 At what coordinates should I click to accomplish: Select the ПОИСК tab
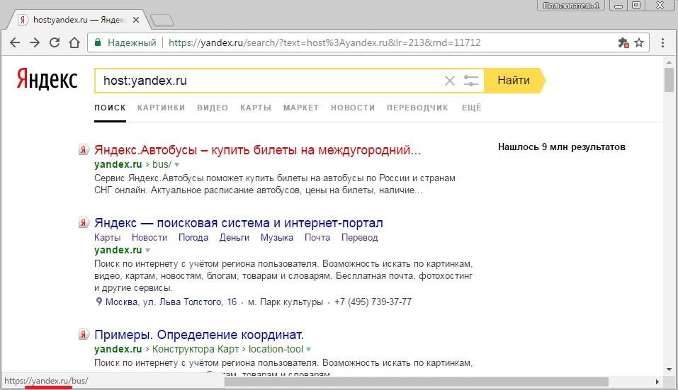click(x=110, y=108)
